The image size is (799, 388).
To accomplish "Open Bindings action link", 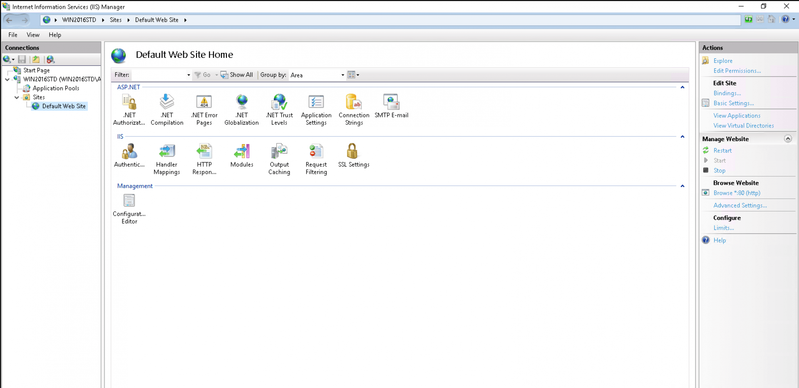I will [727, 93].
